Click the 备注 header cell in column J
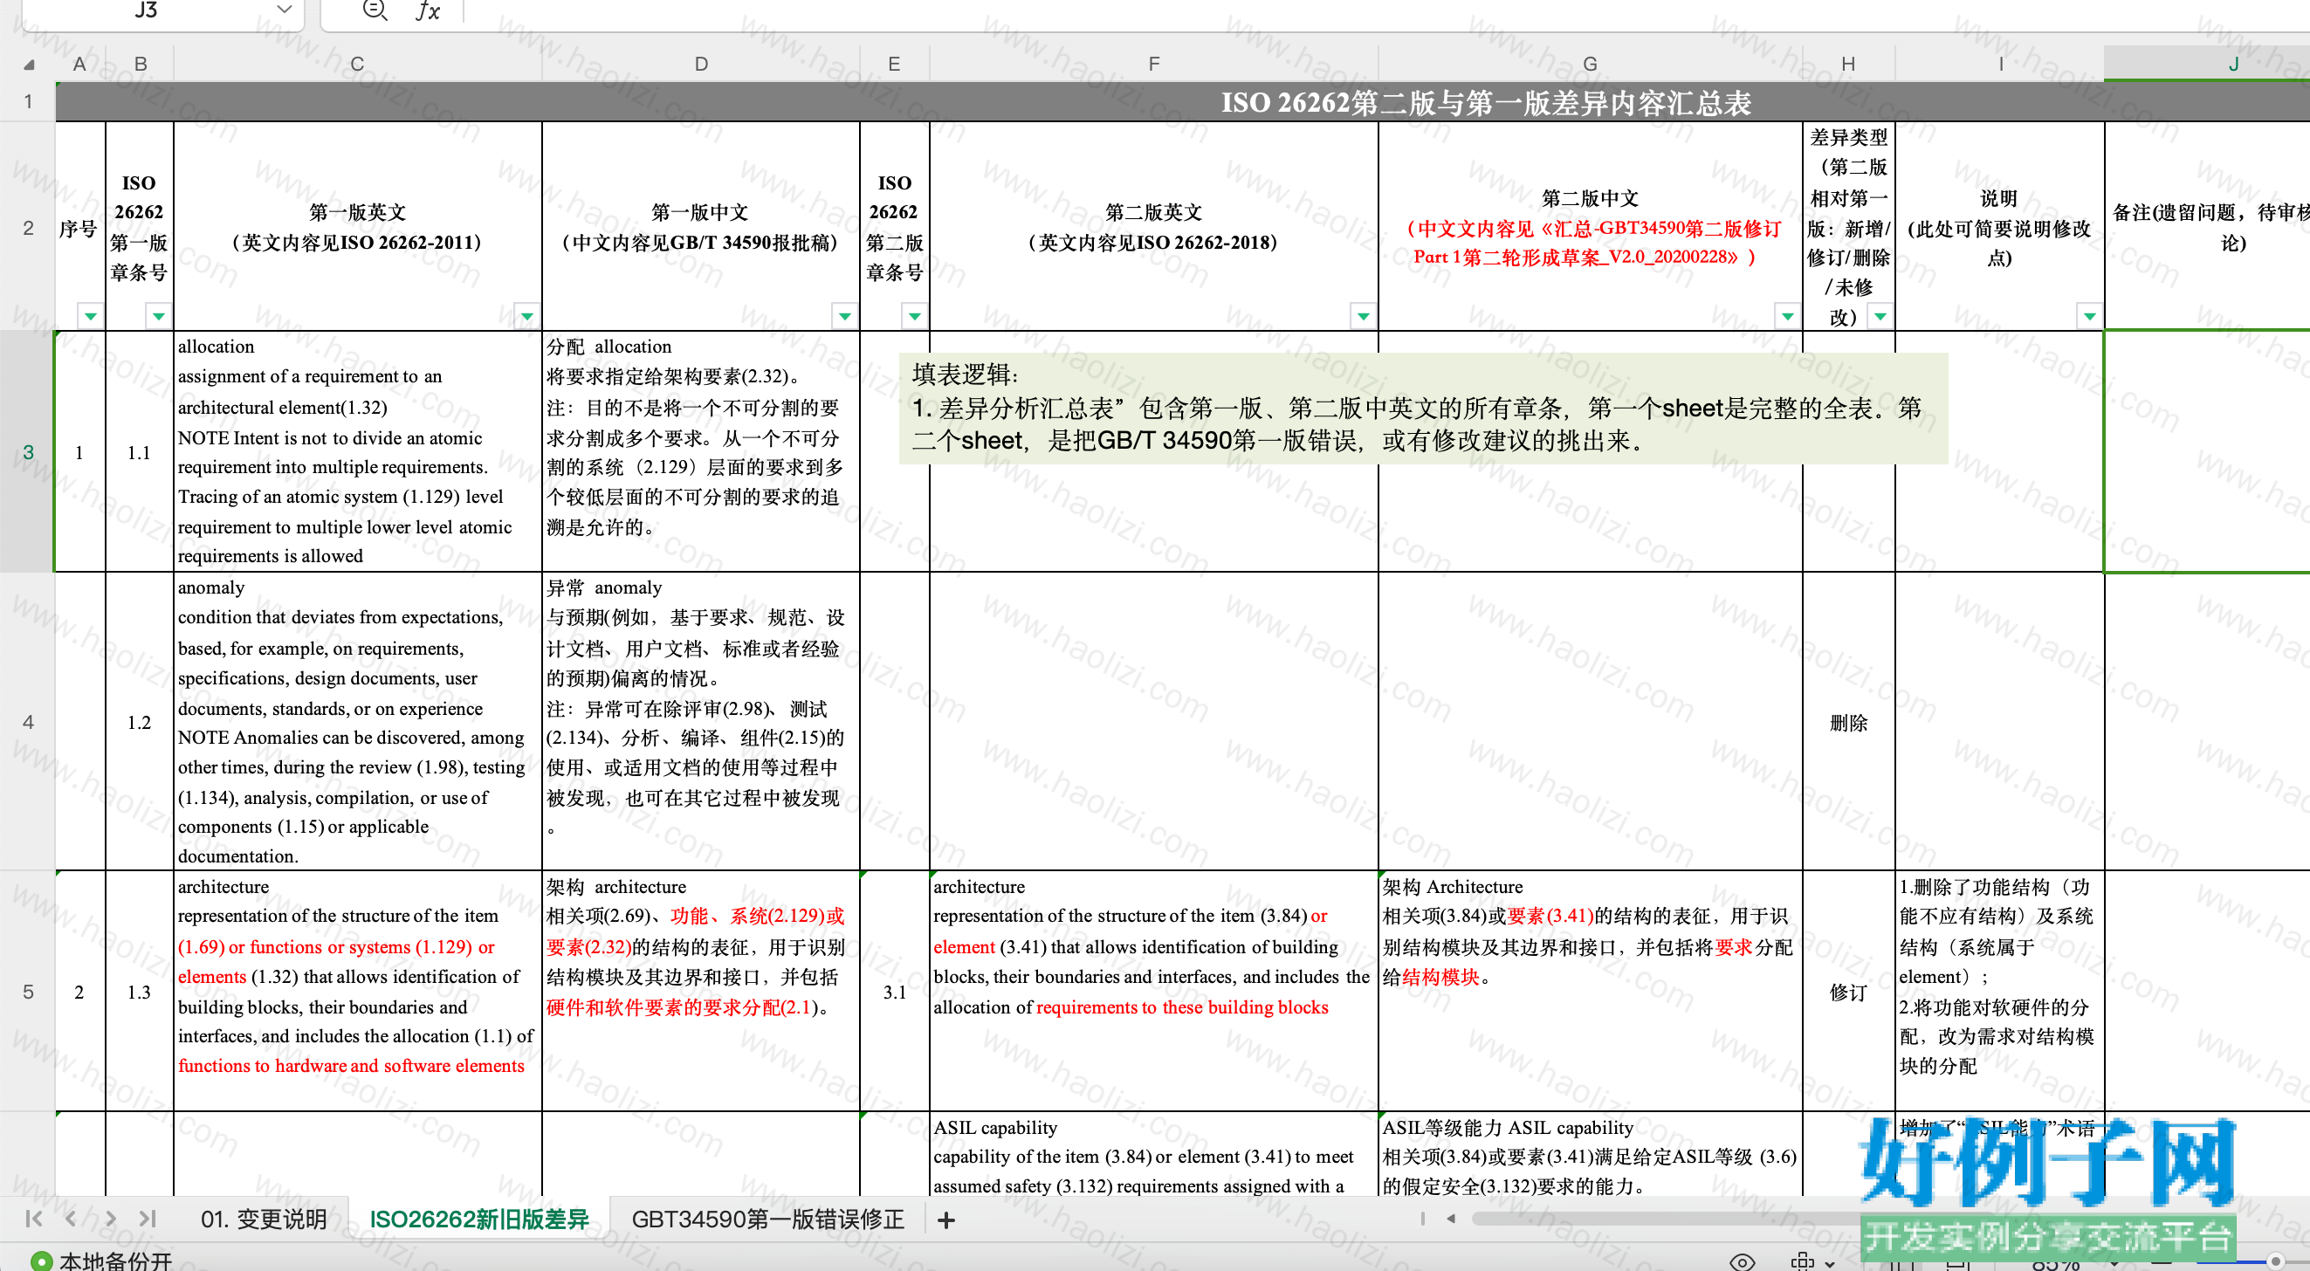 (2207, 227)
